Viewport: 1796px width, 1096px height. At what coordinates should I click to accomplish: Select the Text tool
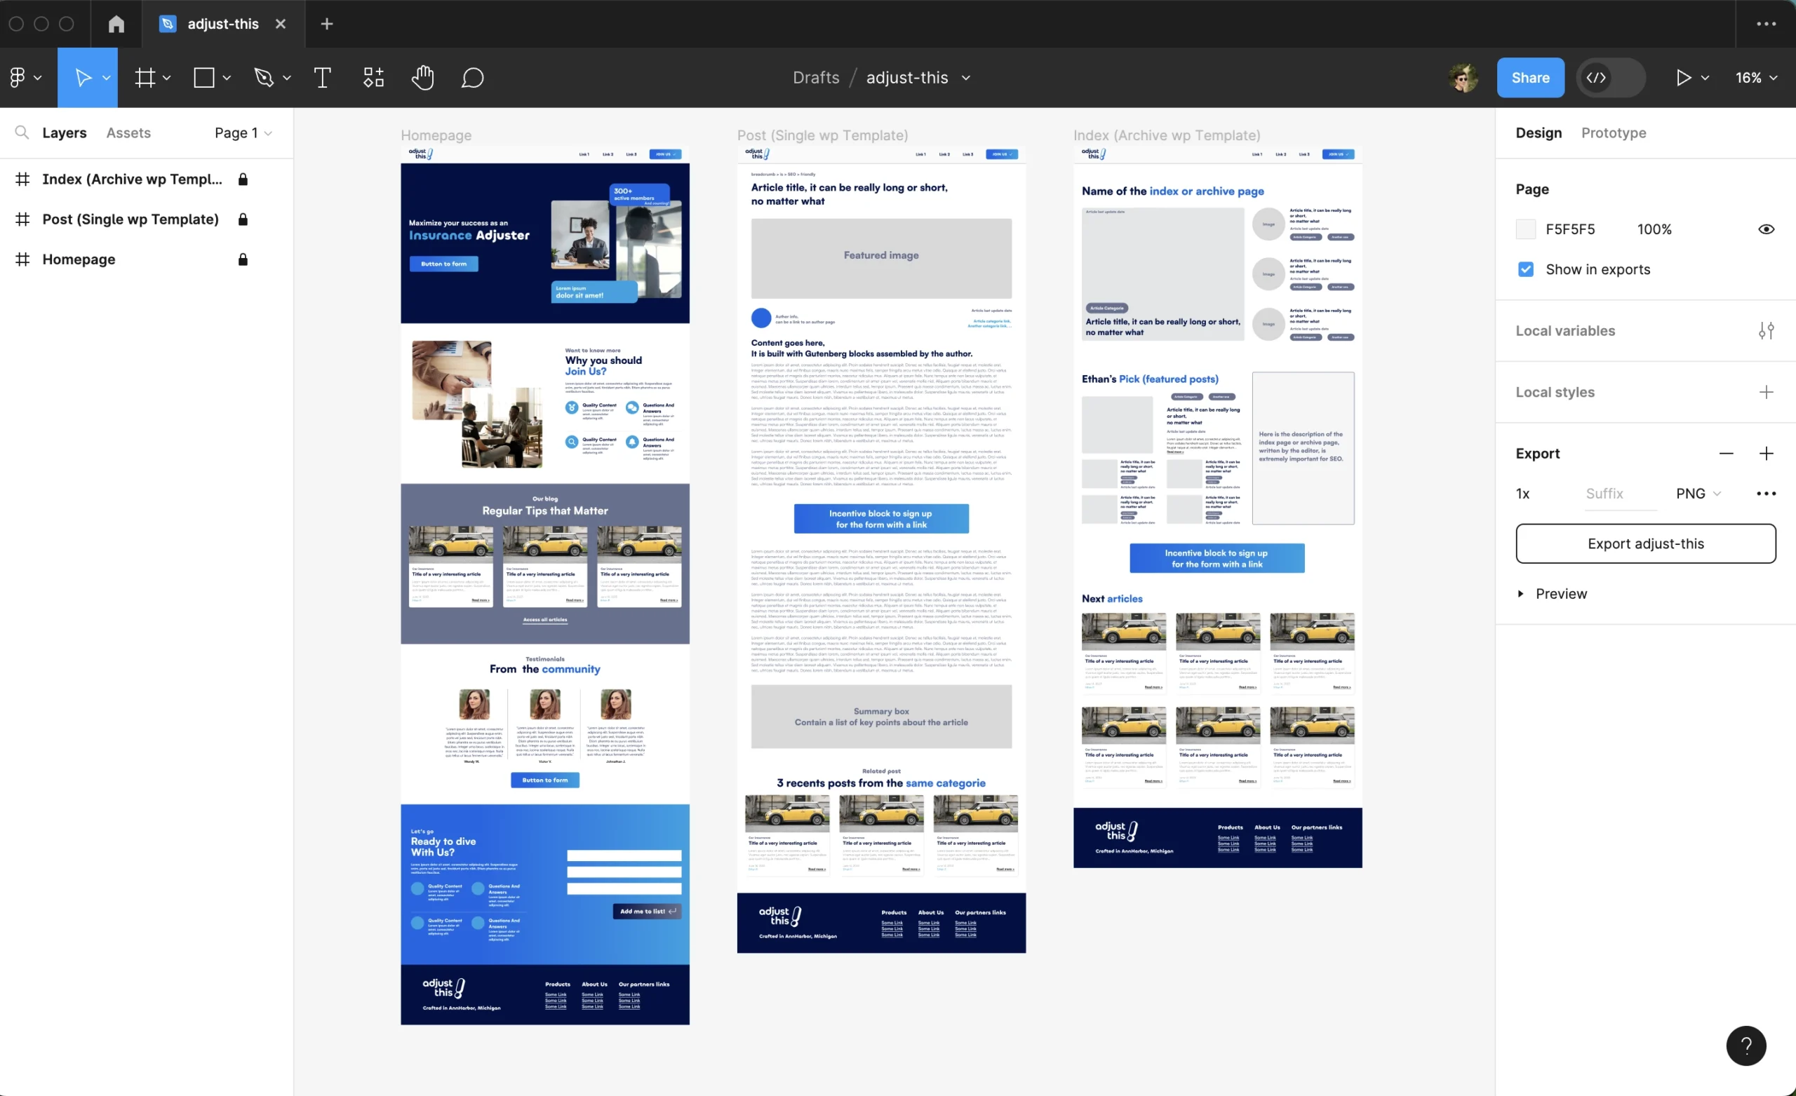coord(322,78)
